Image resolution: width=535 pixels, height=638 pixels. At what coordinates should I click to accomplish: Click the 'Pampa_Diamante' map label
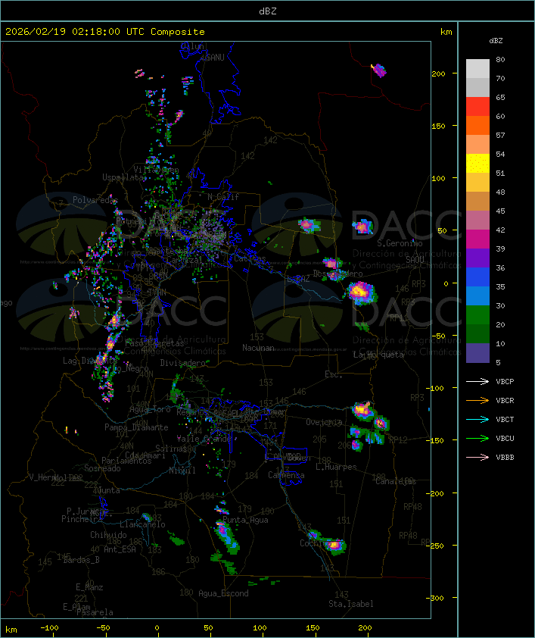point(136,427)
